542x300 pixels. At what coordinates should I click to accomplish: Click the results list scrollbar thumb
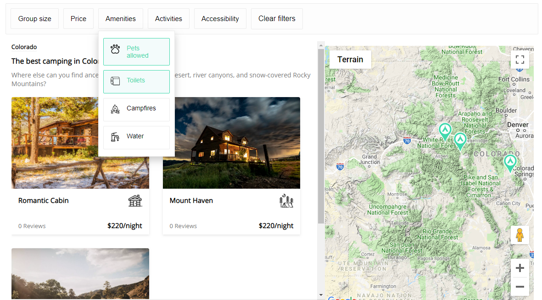(x=321, y=136)
